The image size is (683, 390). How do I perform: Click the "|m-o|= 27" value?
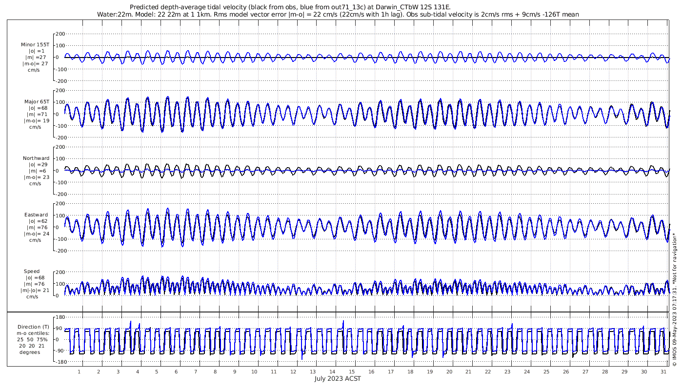34,63
